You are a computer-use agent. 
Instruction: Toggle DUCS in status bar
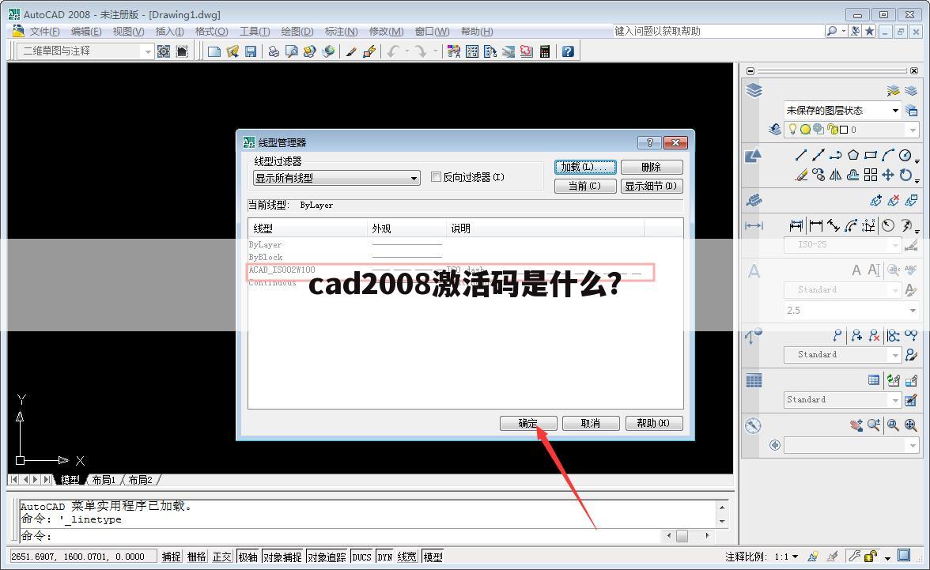click(361, 557)
